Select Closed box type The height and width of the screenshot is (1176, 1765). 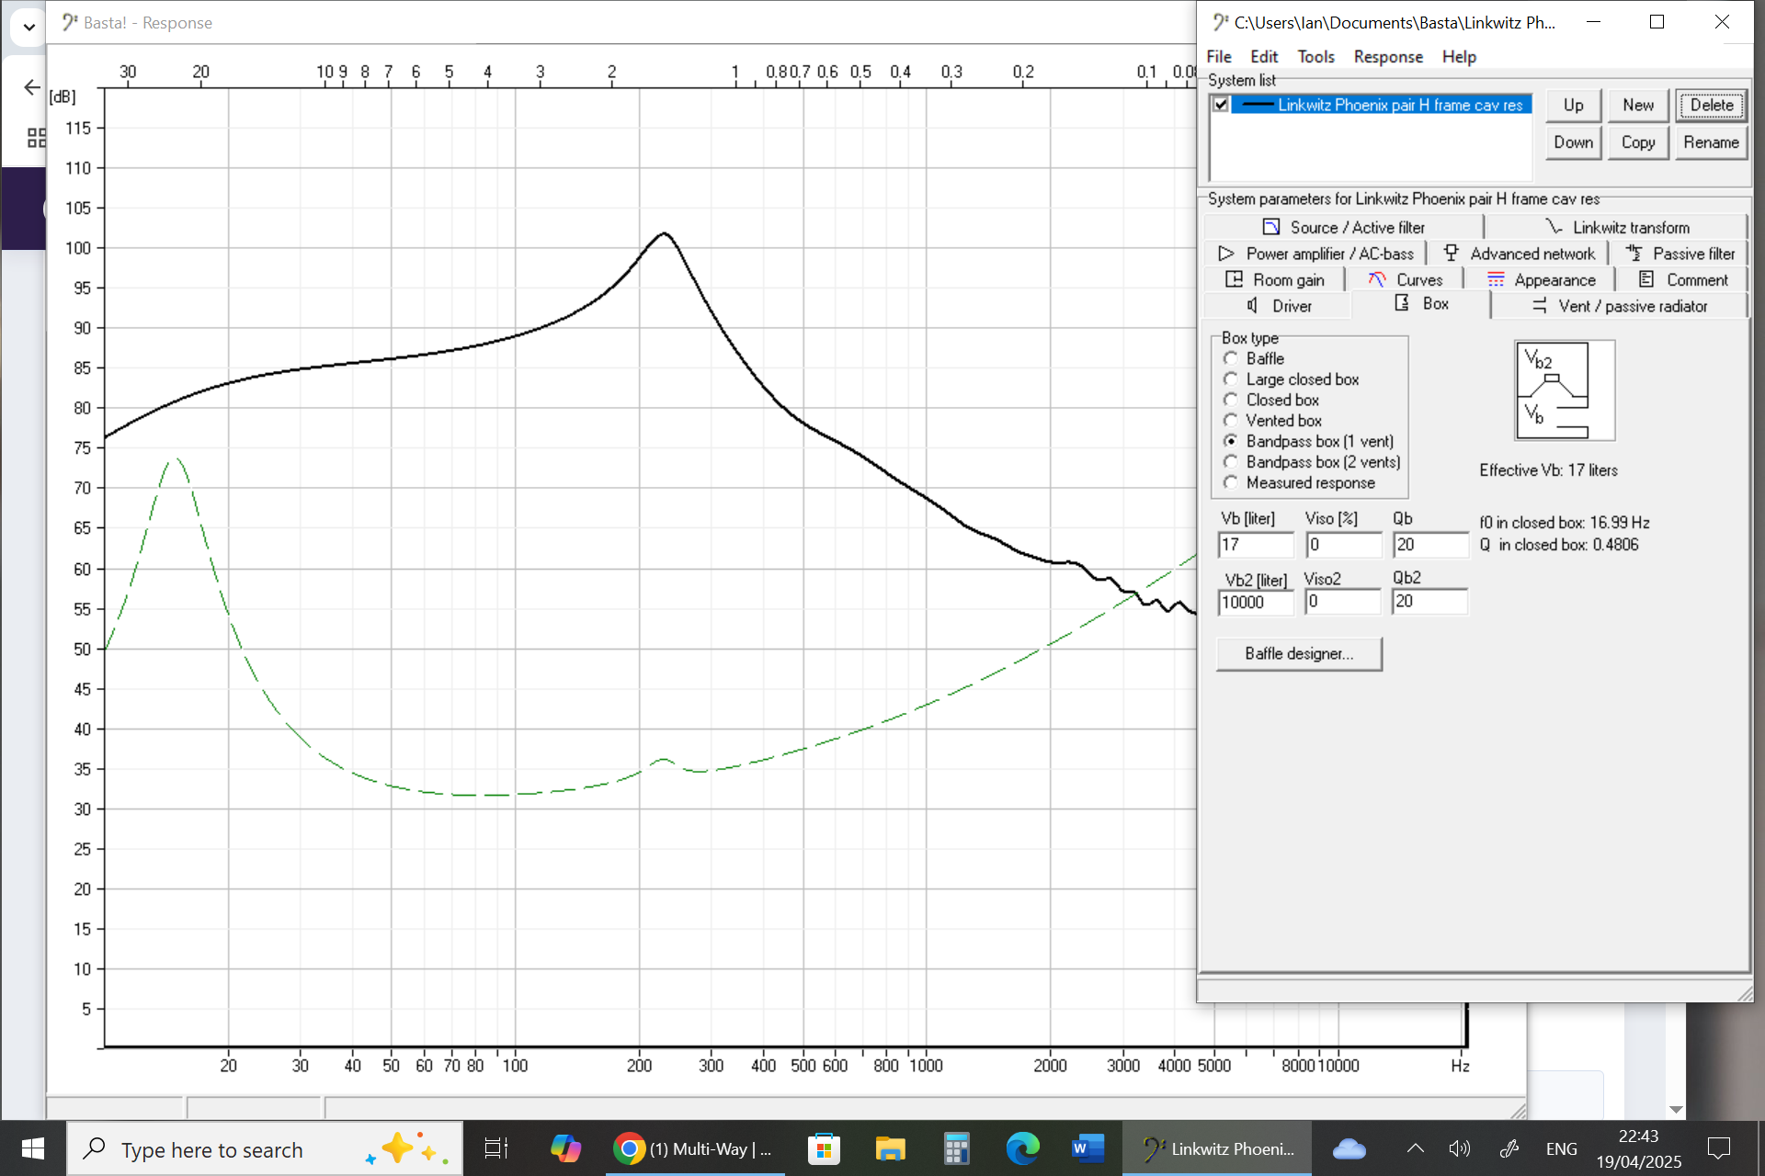[x=1231, y=400]
